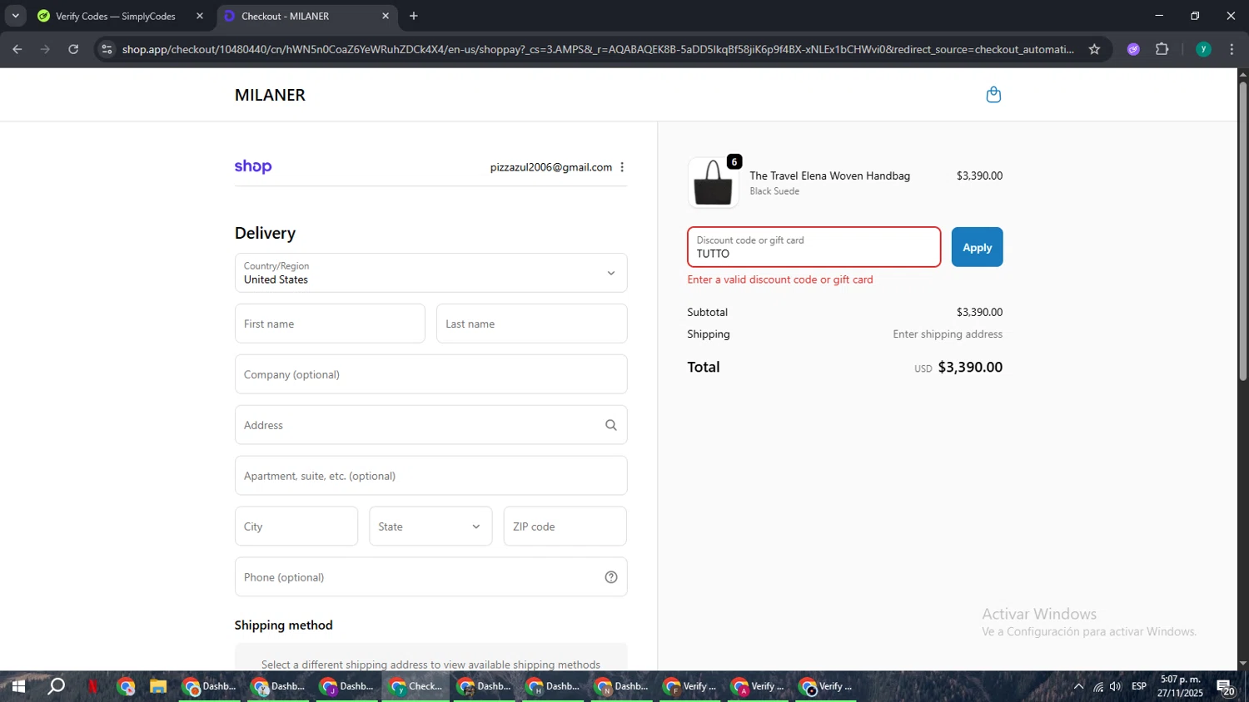Open the volume speaker tray icon

point(1116,686)
